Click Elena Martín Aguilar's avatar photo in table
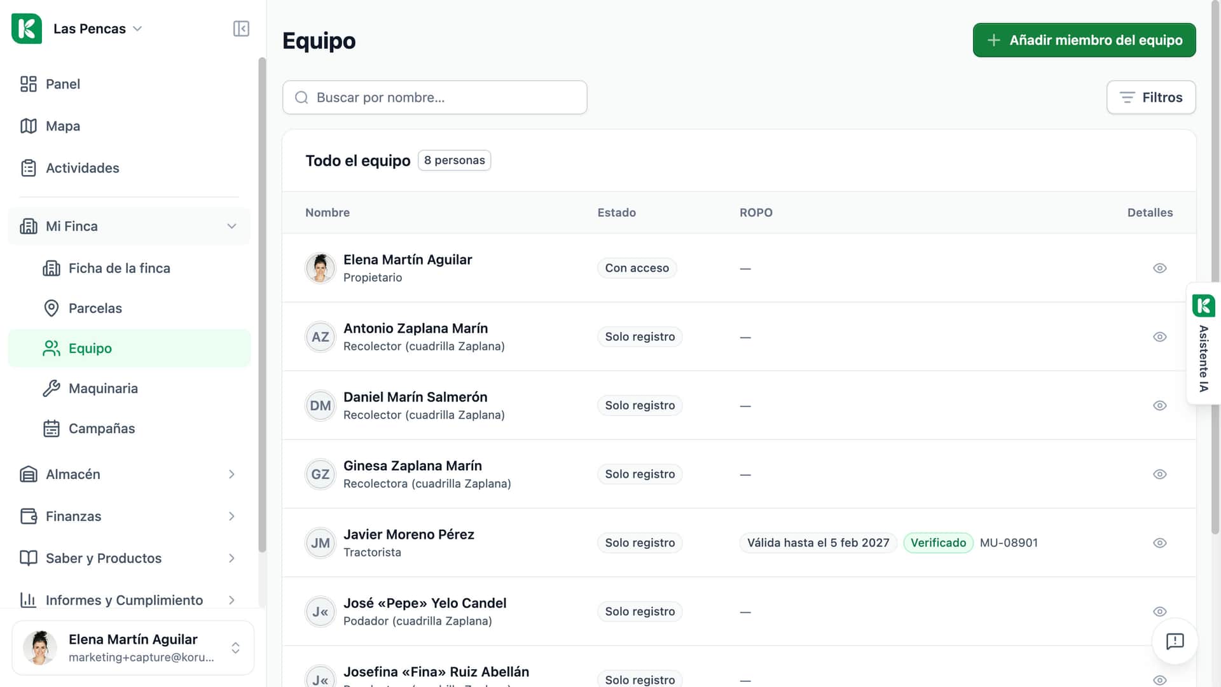The height and width of the screenshot is (687, 1221). (x=321, y=268)
